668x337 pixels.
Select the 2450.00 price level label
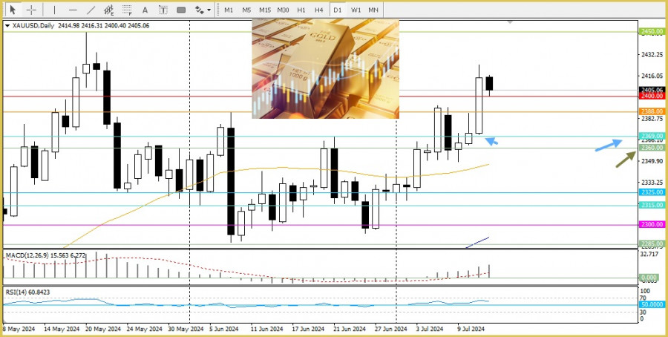click(652, 31)
